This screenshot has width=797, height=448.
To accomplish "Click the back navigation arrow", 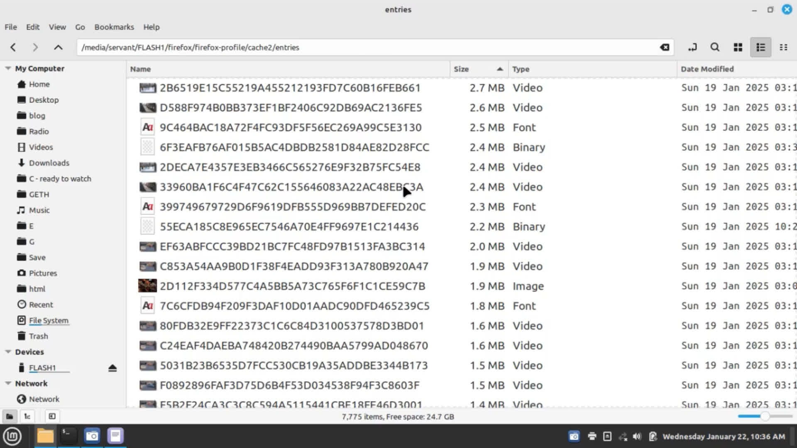I will [x=13, y=47].
